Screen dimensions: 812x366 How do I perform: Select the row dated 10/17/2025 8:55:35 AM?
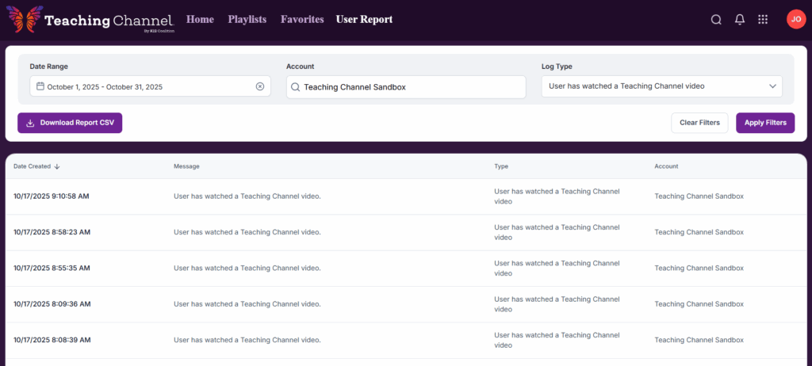point(406,268)
